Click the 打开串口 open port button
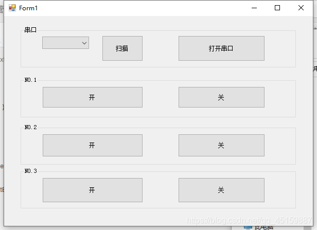The image size is (317, 230). pos(221,48)
